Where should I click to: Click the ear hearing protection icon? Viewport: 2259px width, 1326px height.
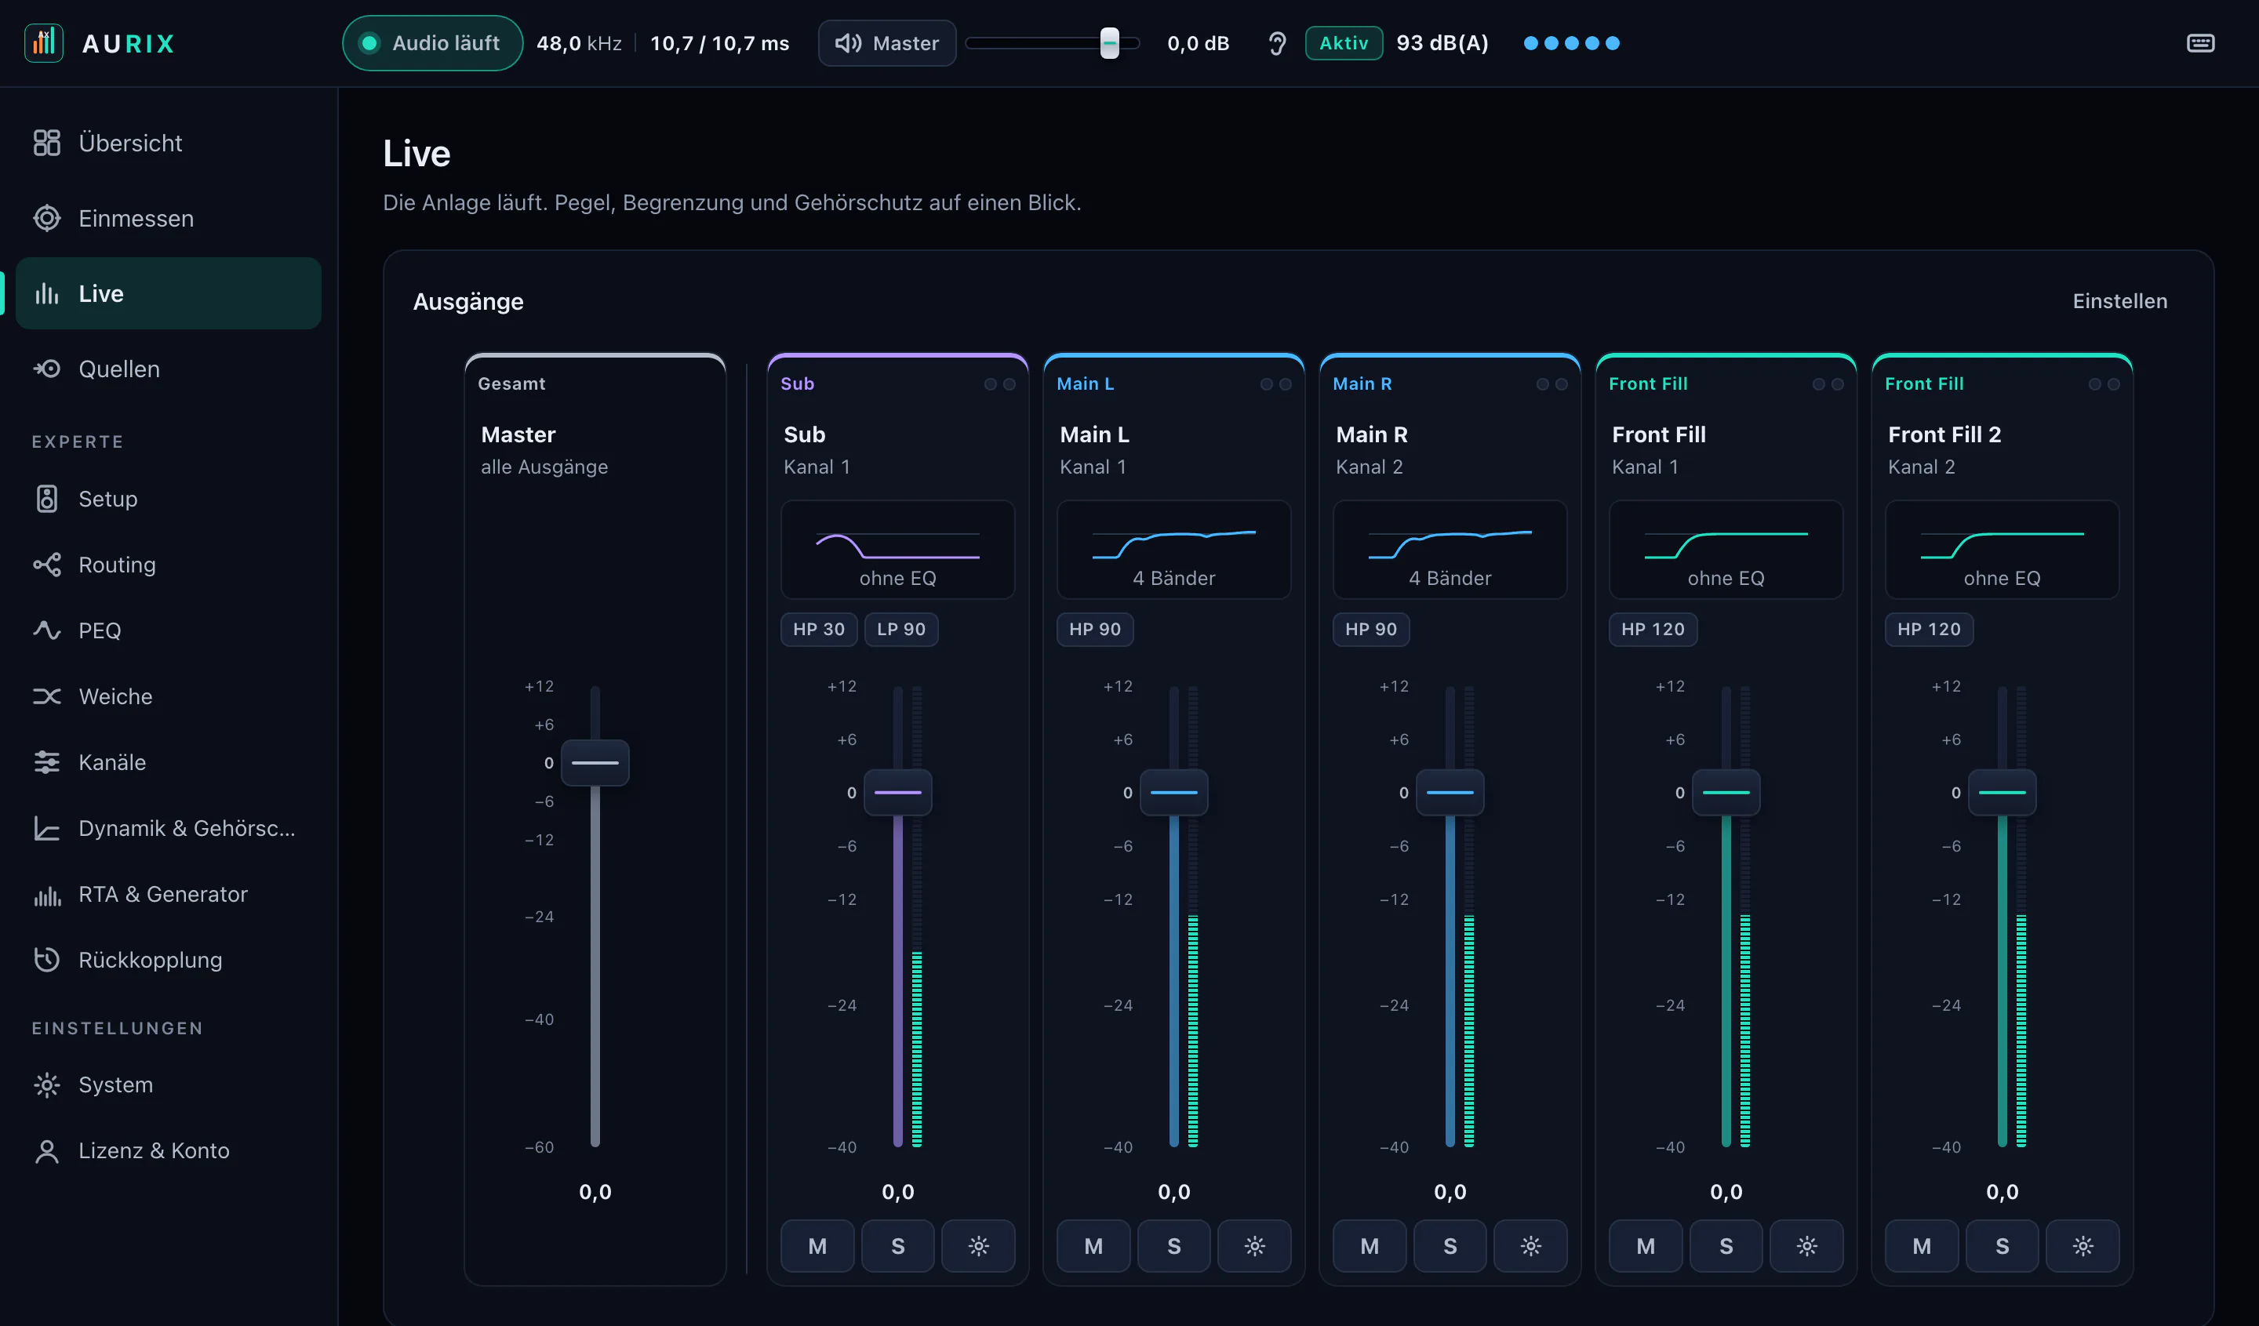[1276, 43]
